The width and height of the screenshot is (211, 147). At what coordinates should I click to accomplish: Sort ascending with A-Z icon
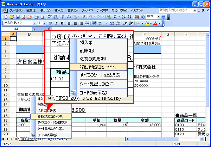[123, 17]
